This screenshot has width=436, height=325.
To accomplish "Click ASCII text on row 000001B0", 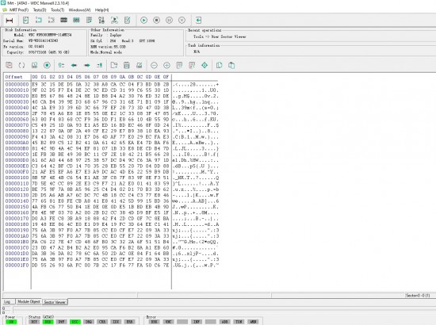I will click(196, 242).
